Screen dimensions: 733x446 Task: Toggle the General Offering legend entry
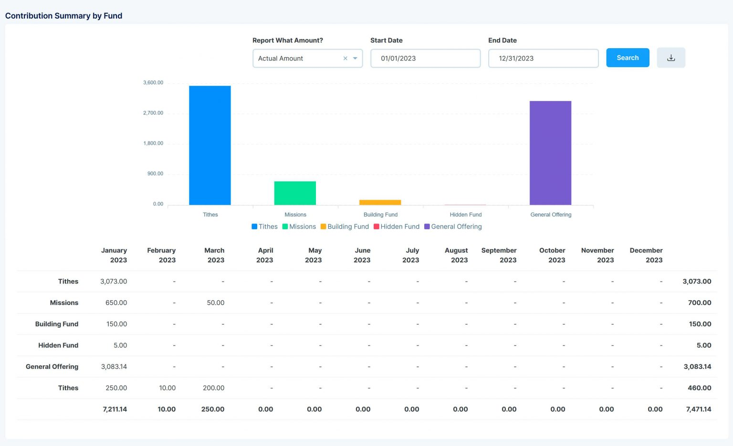coord(453,227)
